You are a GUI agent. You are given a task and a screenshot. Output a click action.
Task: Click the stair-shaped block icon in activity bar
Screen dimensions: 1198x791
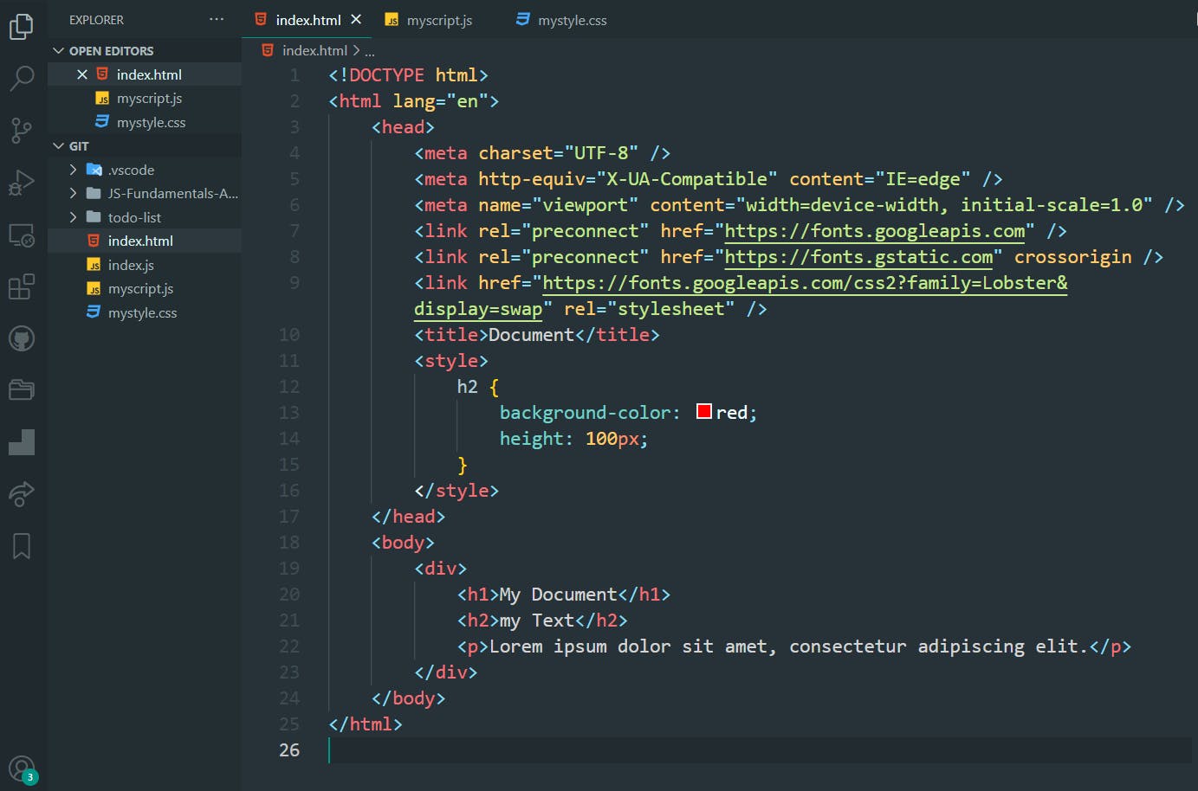21,442
